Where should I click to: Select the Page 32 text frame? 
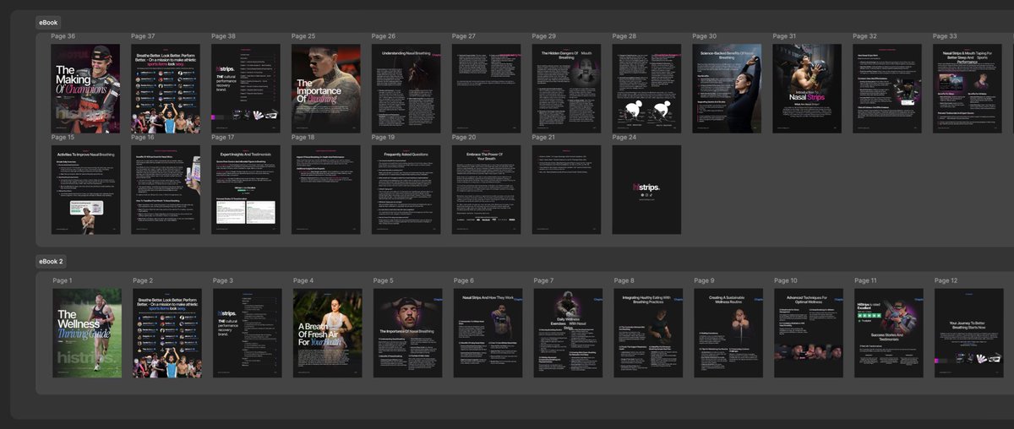[x=887, y=88]
